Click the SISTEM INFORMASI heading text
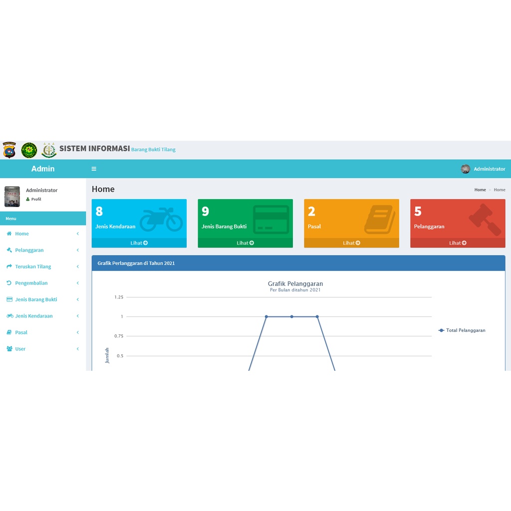The height and width of the screenshot is (511, 511). click(94, 149)
